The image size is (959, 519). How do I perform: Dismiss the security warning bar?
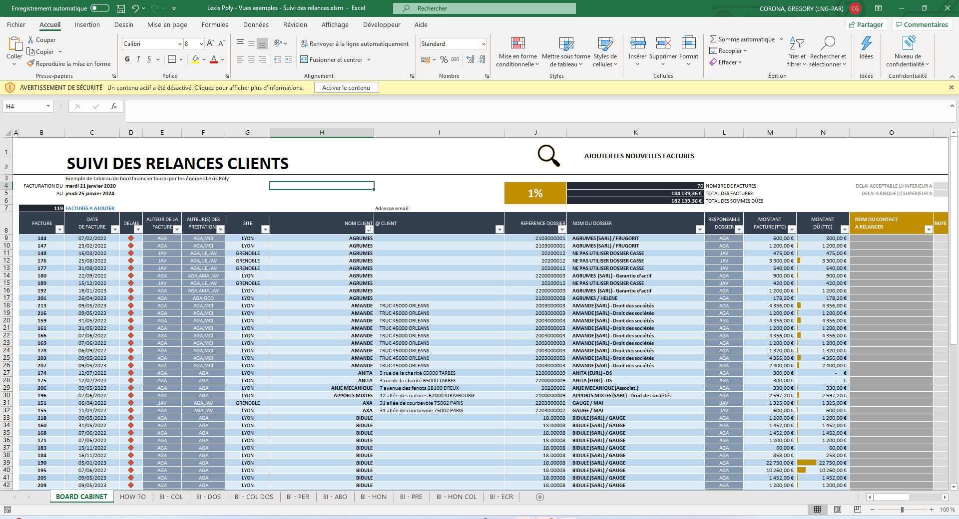click(x=951, y=87)
